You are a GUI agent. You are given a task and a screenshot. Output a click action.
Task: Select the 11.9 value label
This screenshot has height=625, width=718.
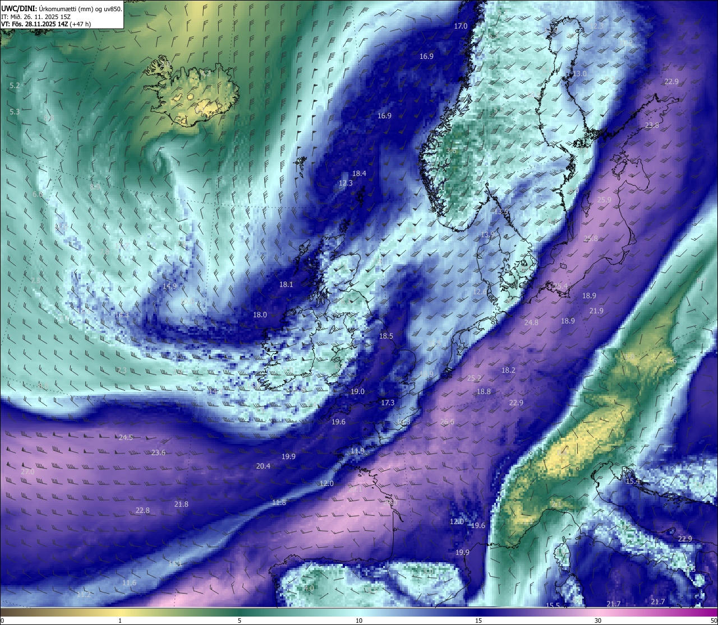coord(357,450)
